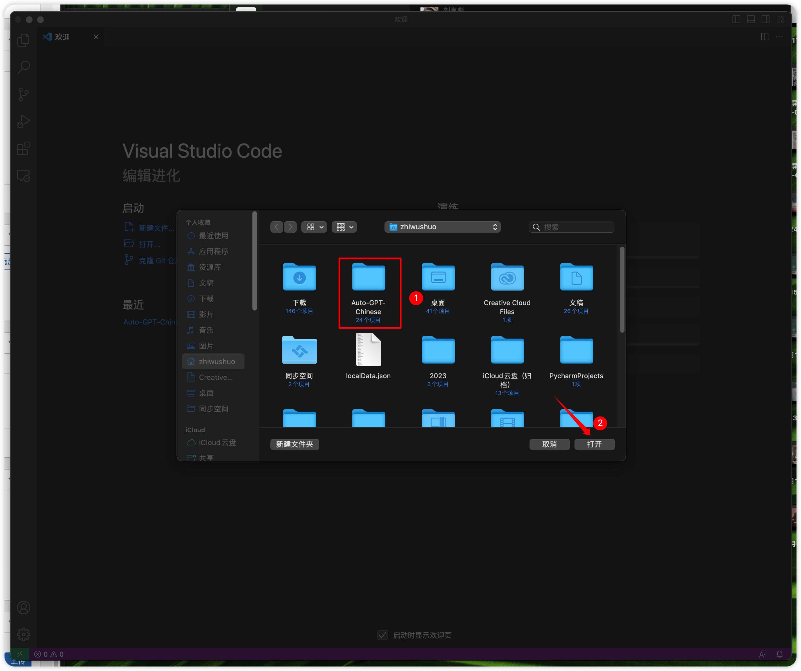This screenshot has height=671, width=801.
Task: Click the file list vertical scrollbar
Action: pyautogui.click(x=622, y=290)
